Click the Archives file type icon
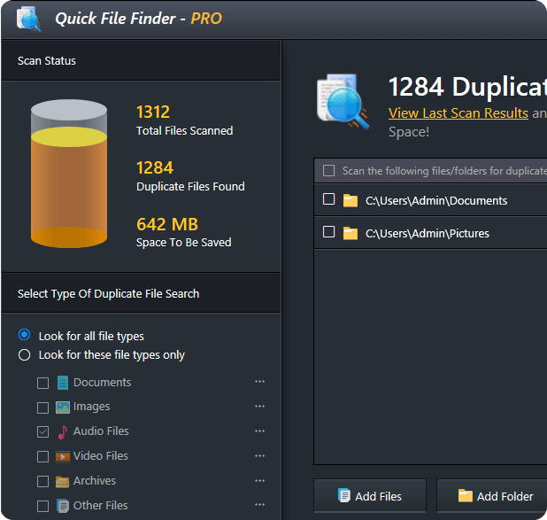This screenshot has height=520, width=547. point(63,481)
